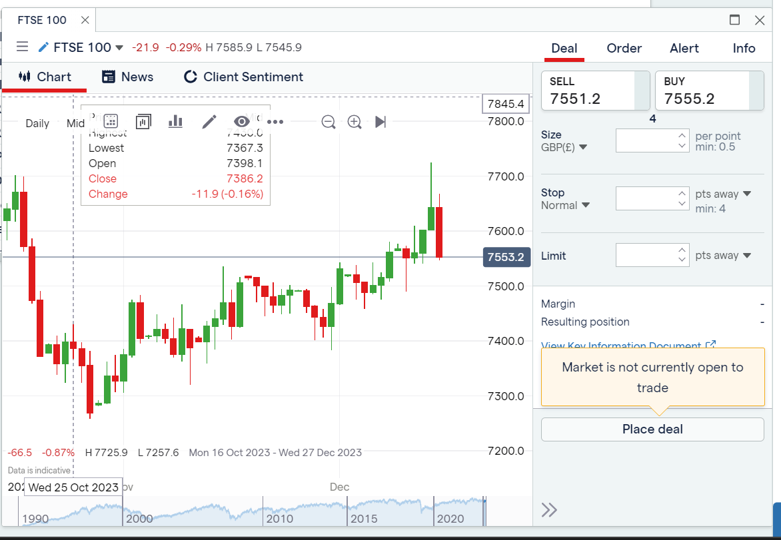Image resolution: width=781 pixels, height=540 pixels.
Task: Open the GBP(£) currency dropdown
Action: click(x=564, y=147)
